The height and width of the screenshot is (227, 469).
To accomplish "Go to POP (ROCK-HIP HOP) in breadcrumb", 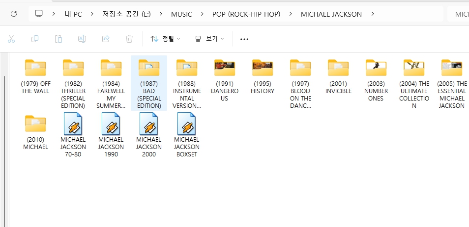I will click(246, 14).
